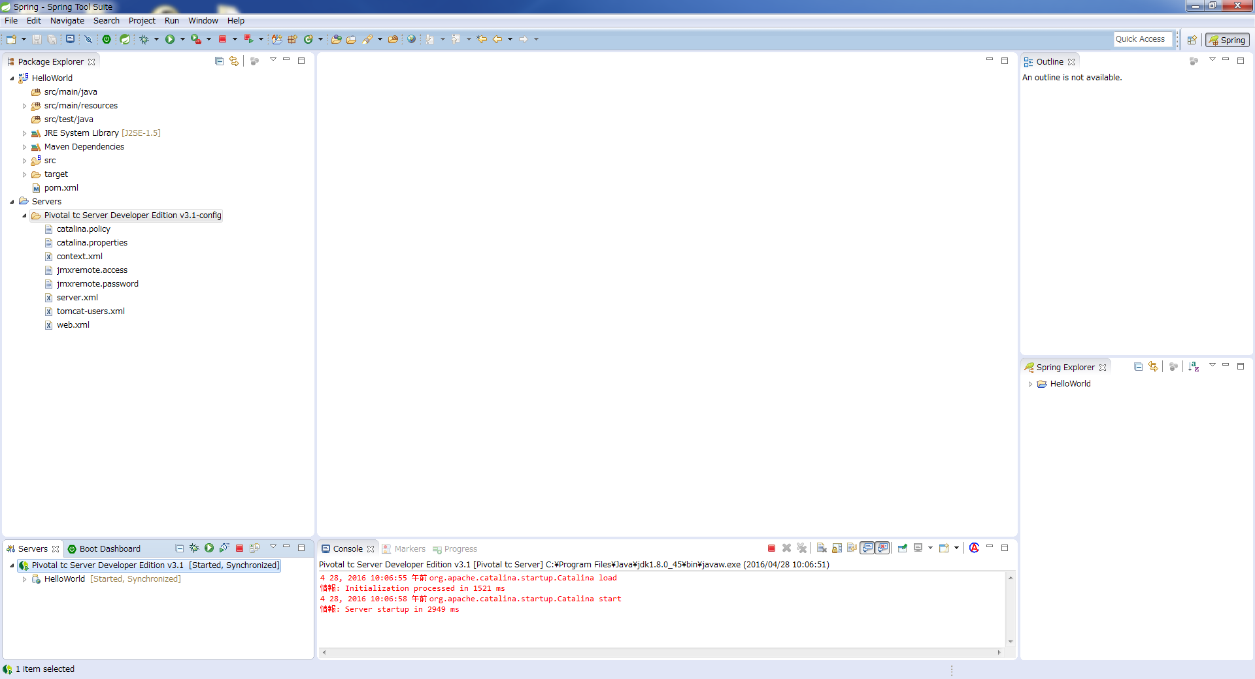The width and height of the screenshot is (1255, 679).
Task: Click Clear Console icon
Action: coord(822,548)
